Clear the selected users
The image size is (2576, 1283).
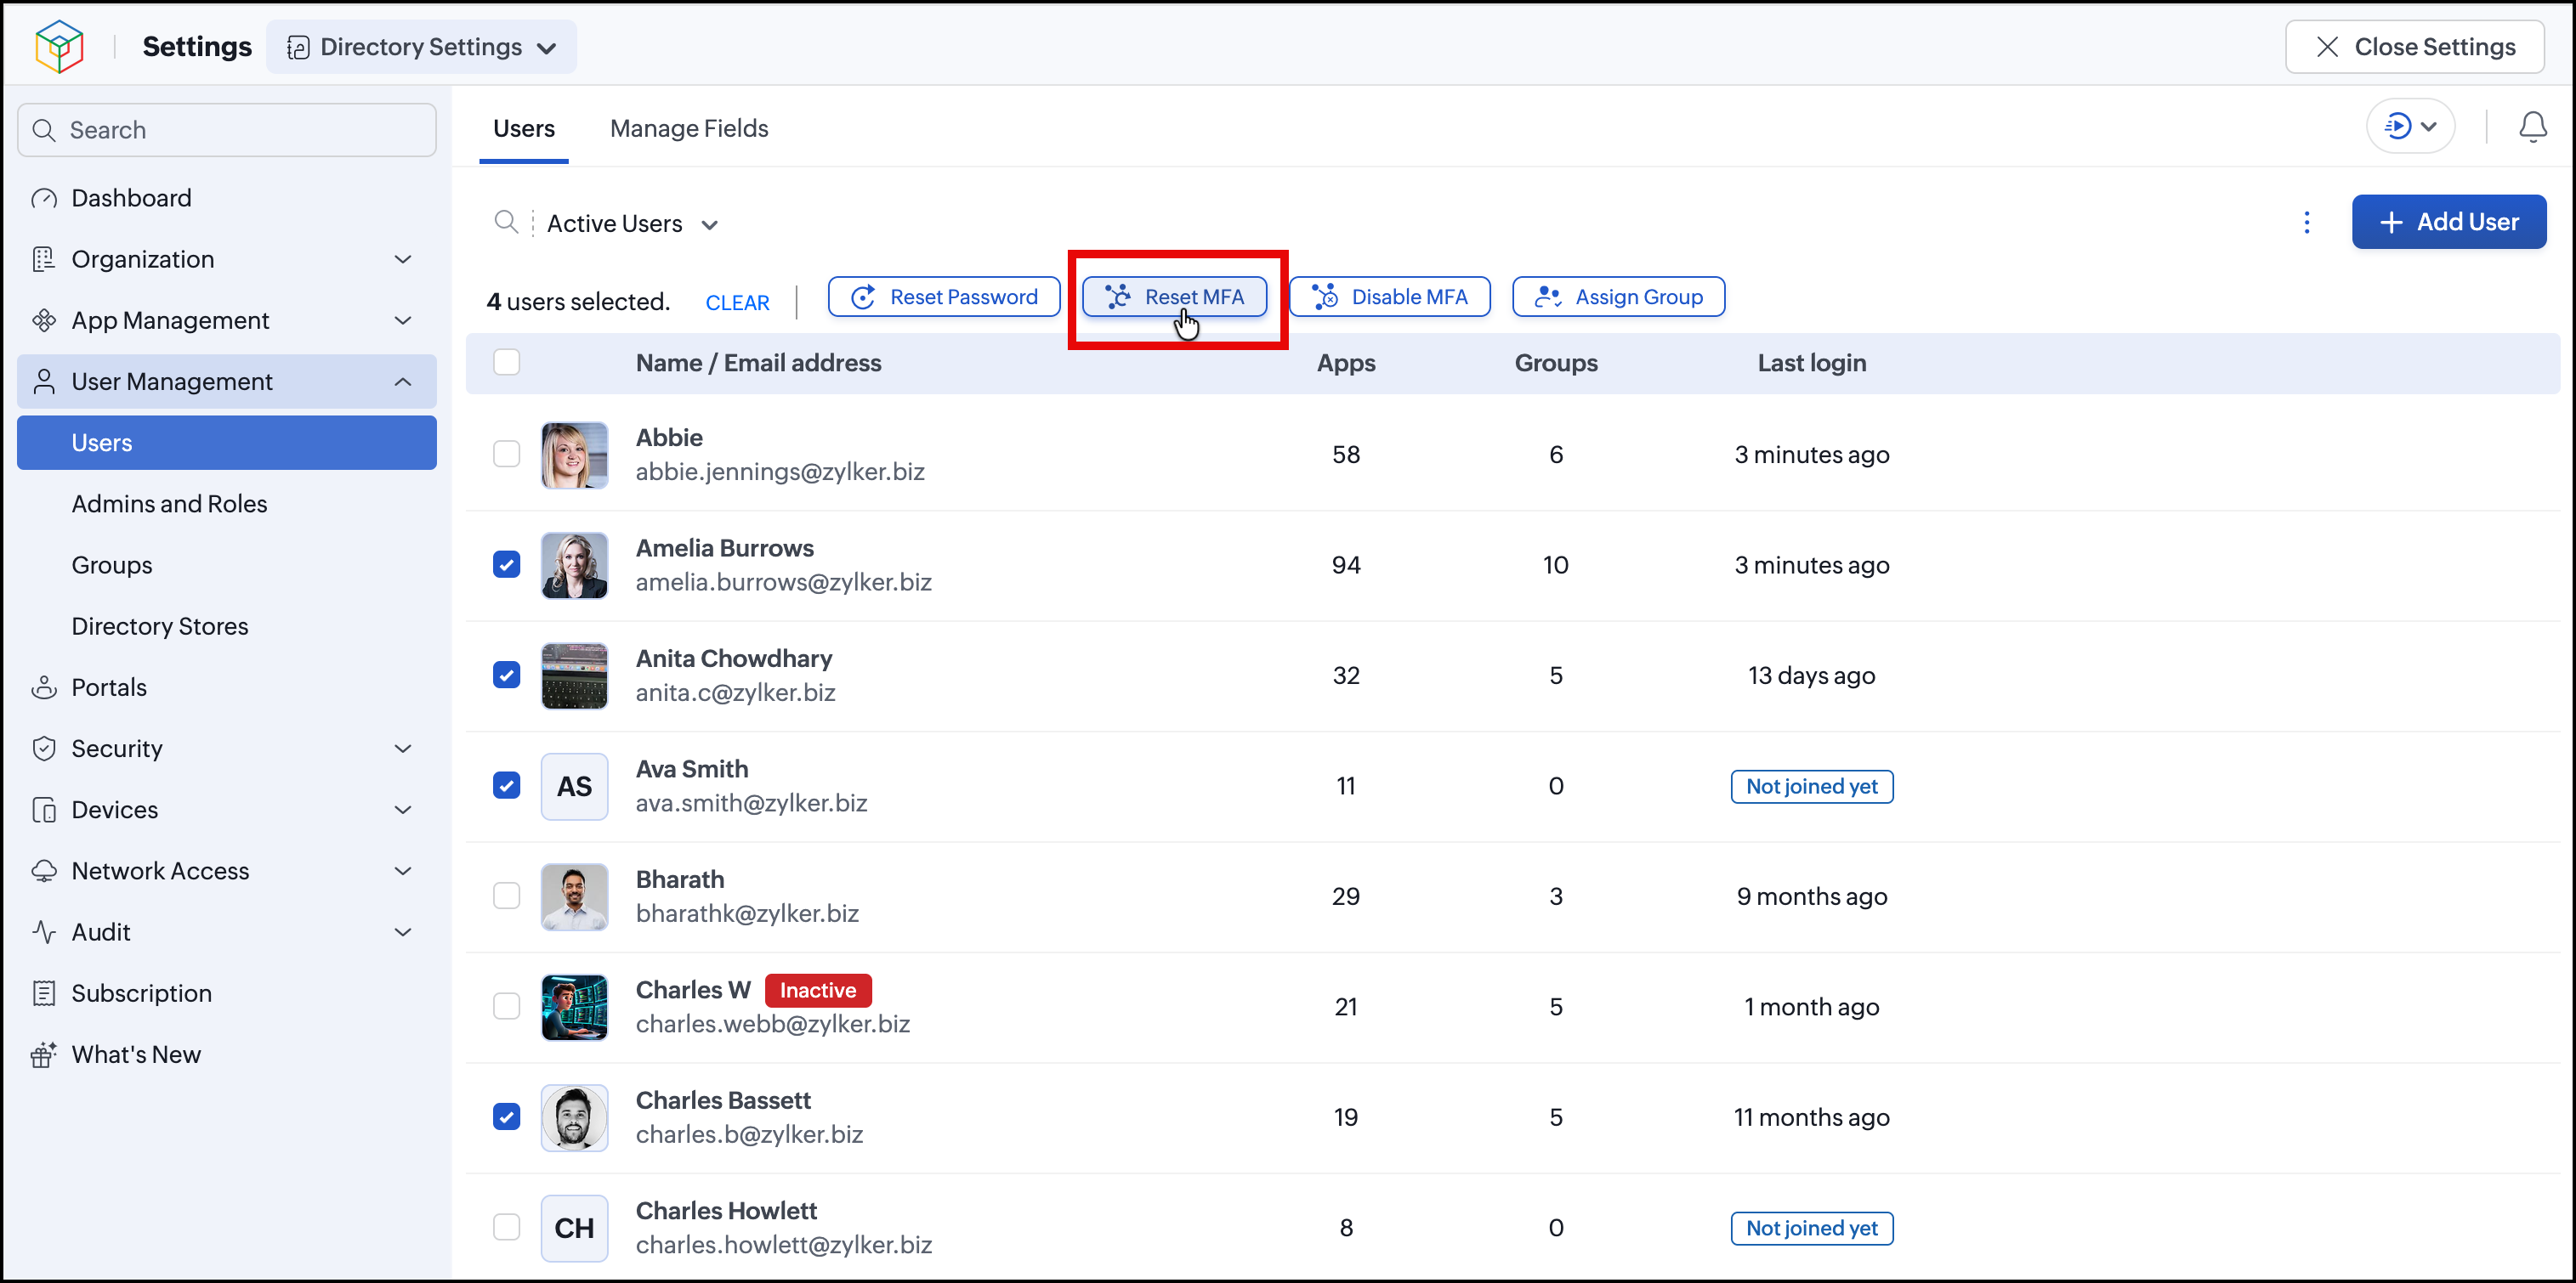737,302
